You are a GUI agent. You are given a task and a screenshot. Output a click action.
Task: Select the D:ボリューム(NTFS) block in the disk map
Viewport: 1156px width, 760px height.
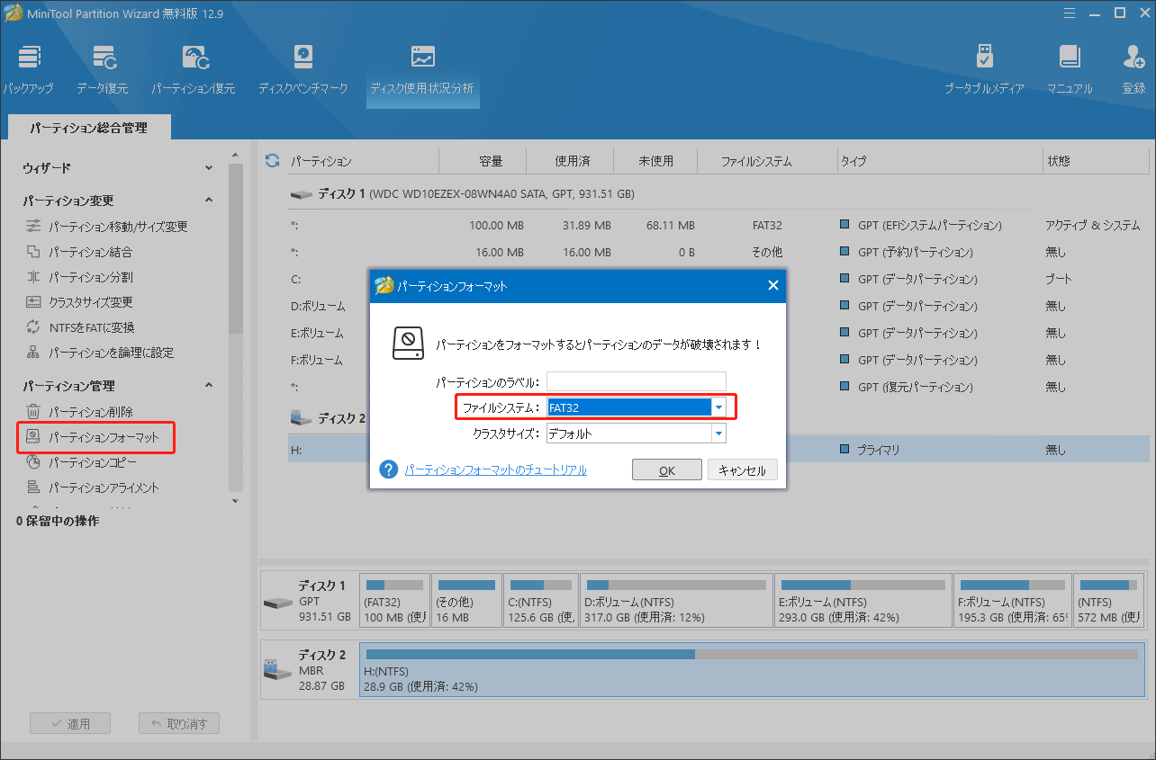pyautogui.click(x=677, y=601)
